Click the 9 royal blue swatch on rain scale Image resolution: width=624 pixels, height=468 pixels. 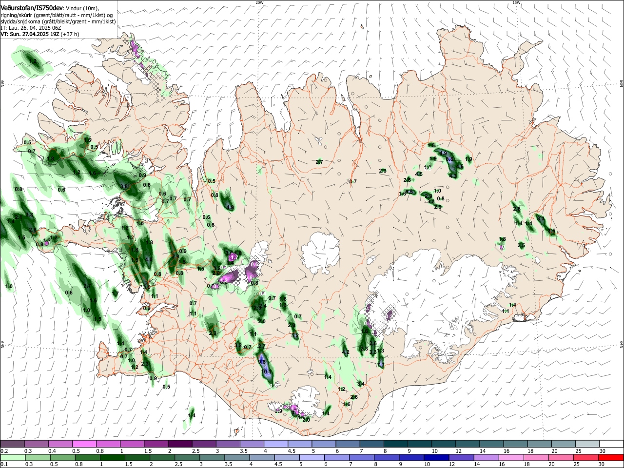[412, 457]
